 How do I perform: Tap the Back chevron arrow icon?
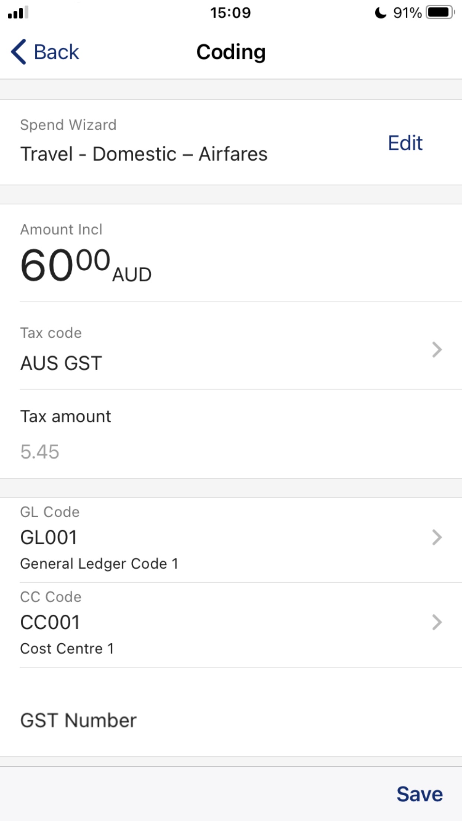[x=19, y=52]
